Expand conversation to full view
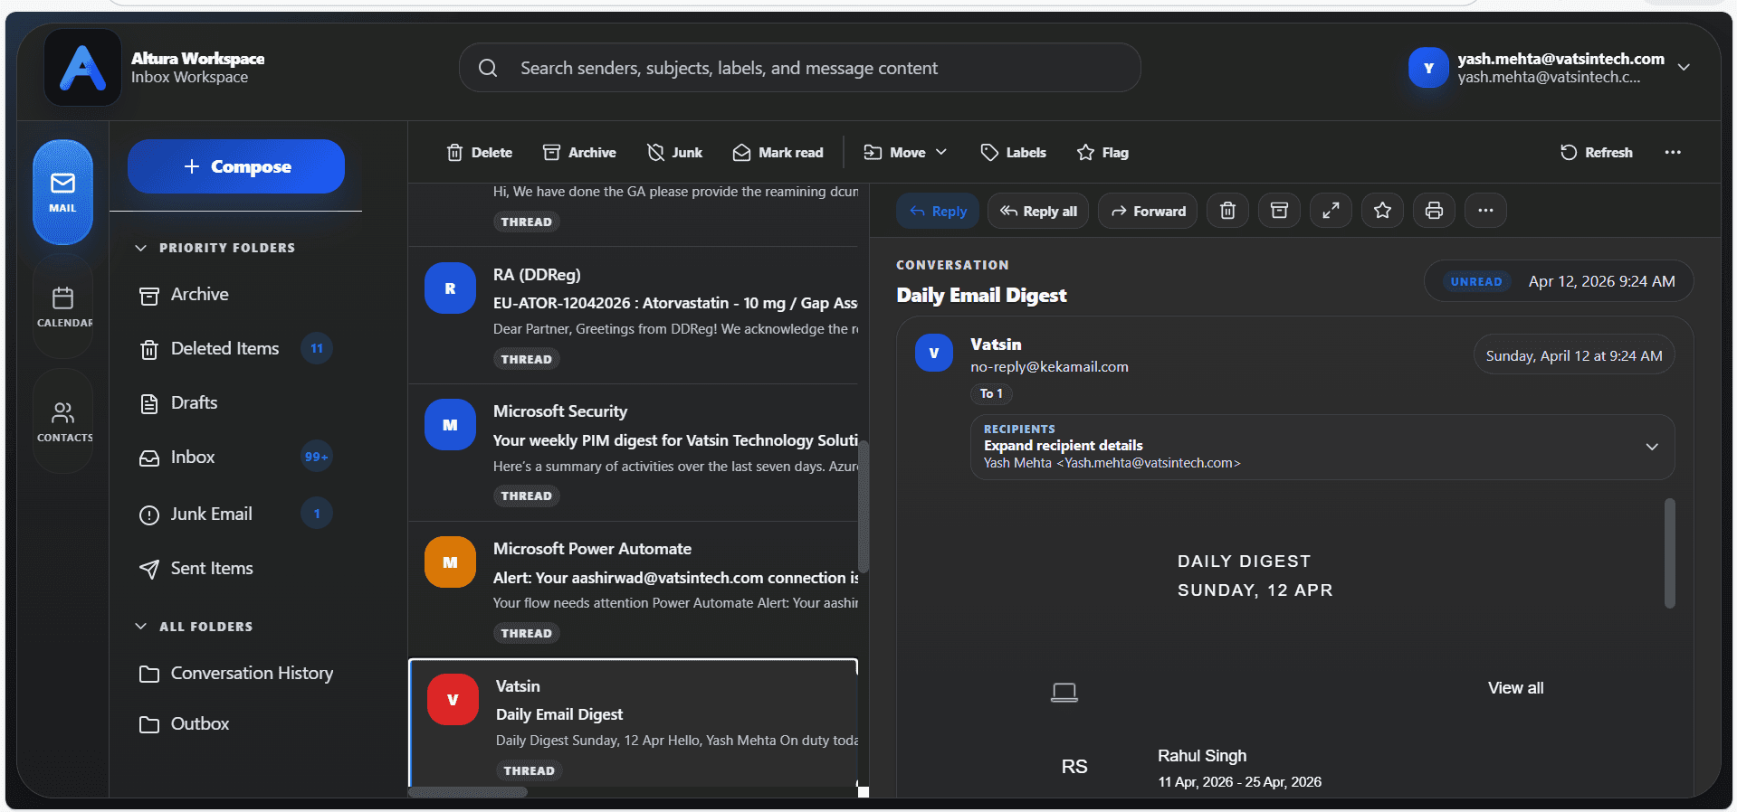The image size is (1737, 812). (x=1331, y=211)
